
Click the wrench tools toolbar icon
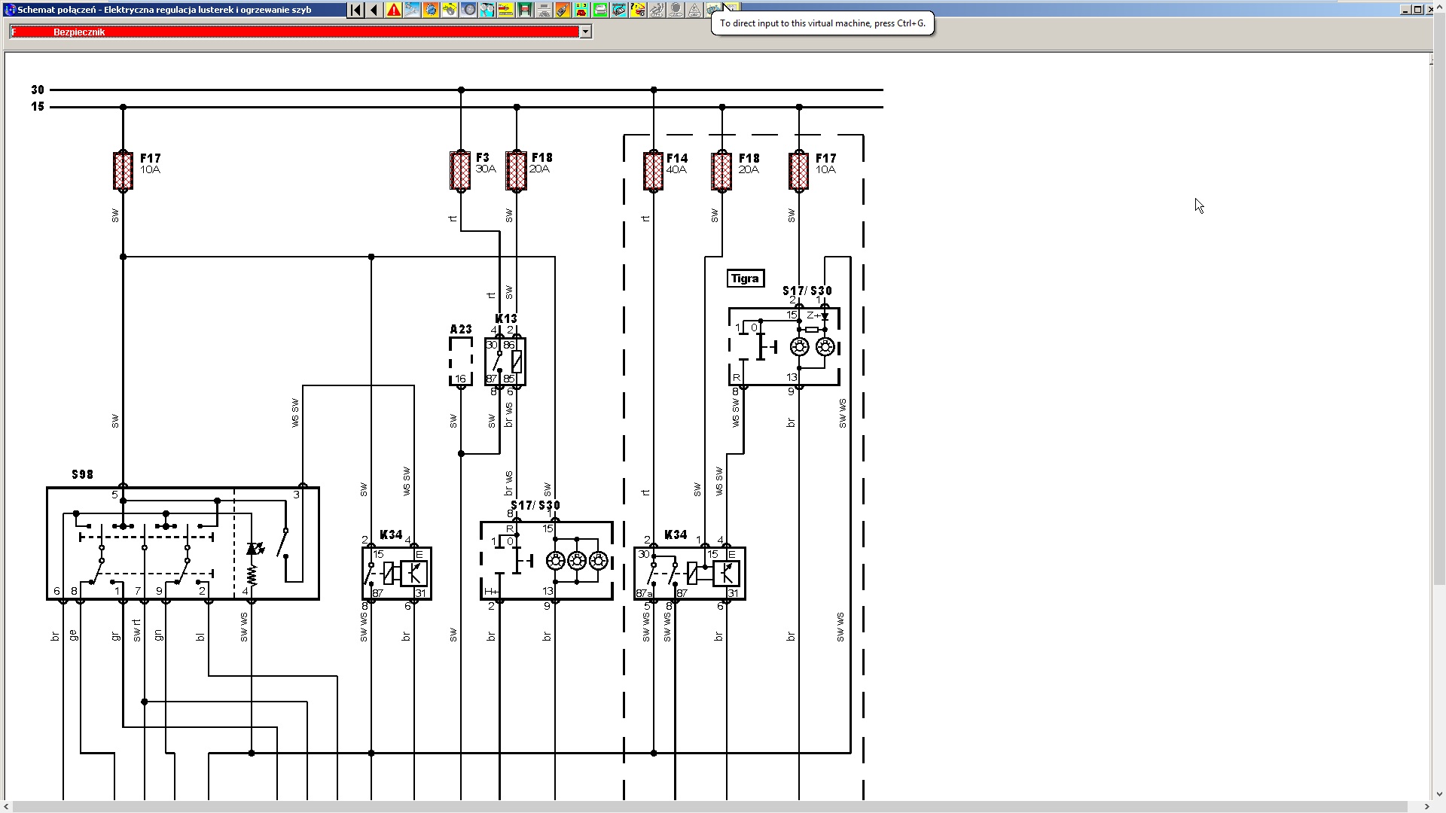point(412,10)
